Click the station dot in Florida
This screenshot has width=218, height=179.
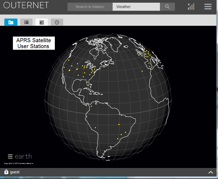tap(87, 82)
